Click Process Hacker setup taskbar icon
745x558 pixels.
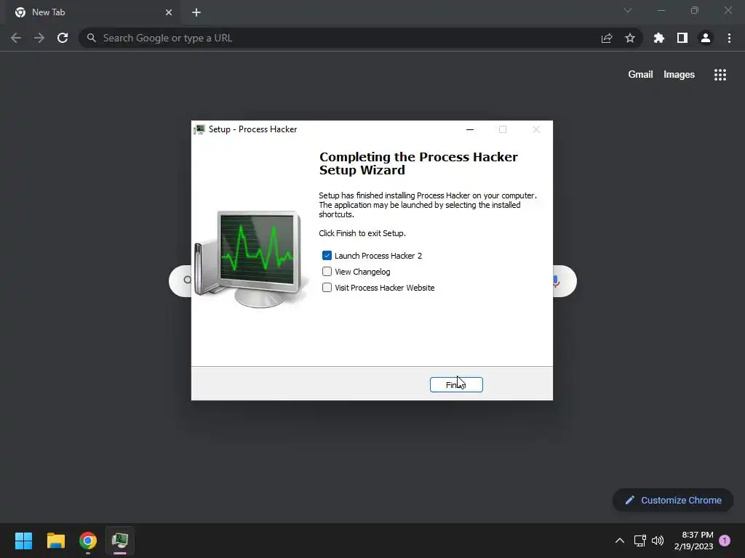[120, 541]
